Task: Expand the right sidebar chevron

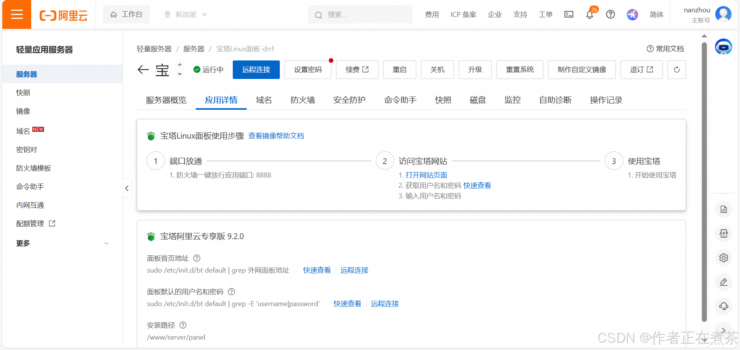Action: point(723,330)
